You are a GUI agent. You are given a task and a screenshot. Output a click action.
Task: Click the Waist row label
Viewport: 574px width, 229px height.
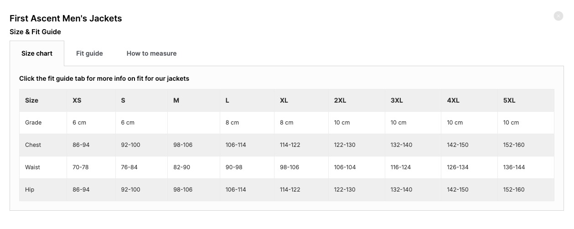click(x=33, y=167)
